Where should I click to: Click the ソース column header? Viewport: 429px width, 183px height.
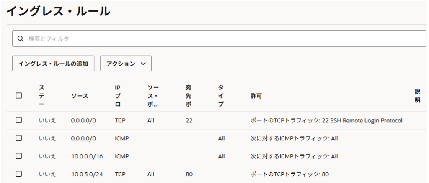[80, 96]
